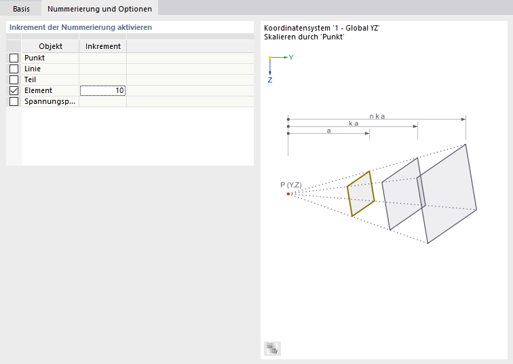
Task: Edit the Element increment value field
Action: tap(102, 90)
